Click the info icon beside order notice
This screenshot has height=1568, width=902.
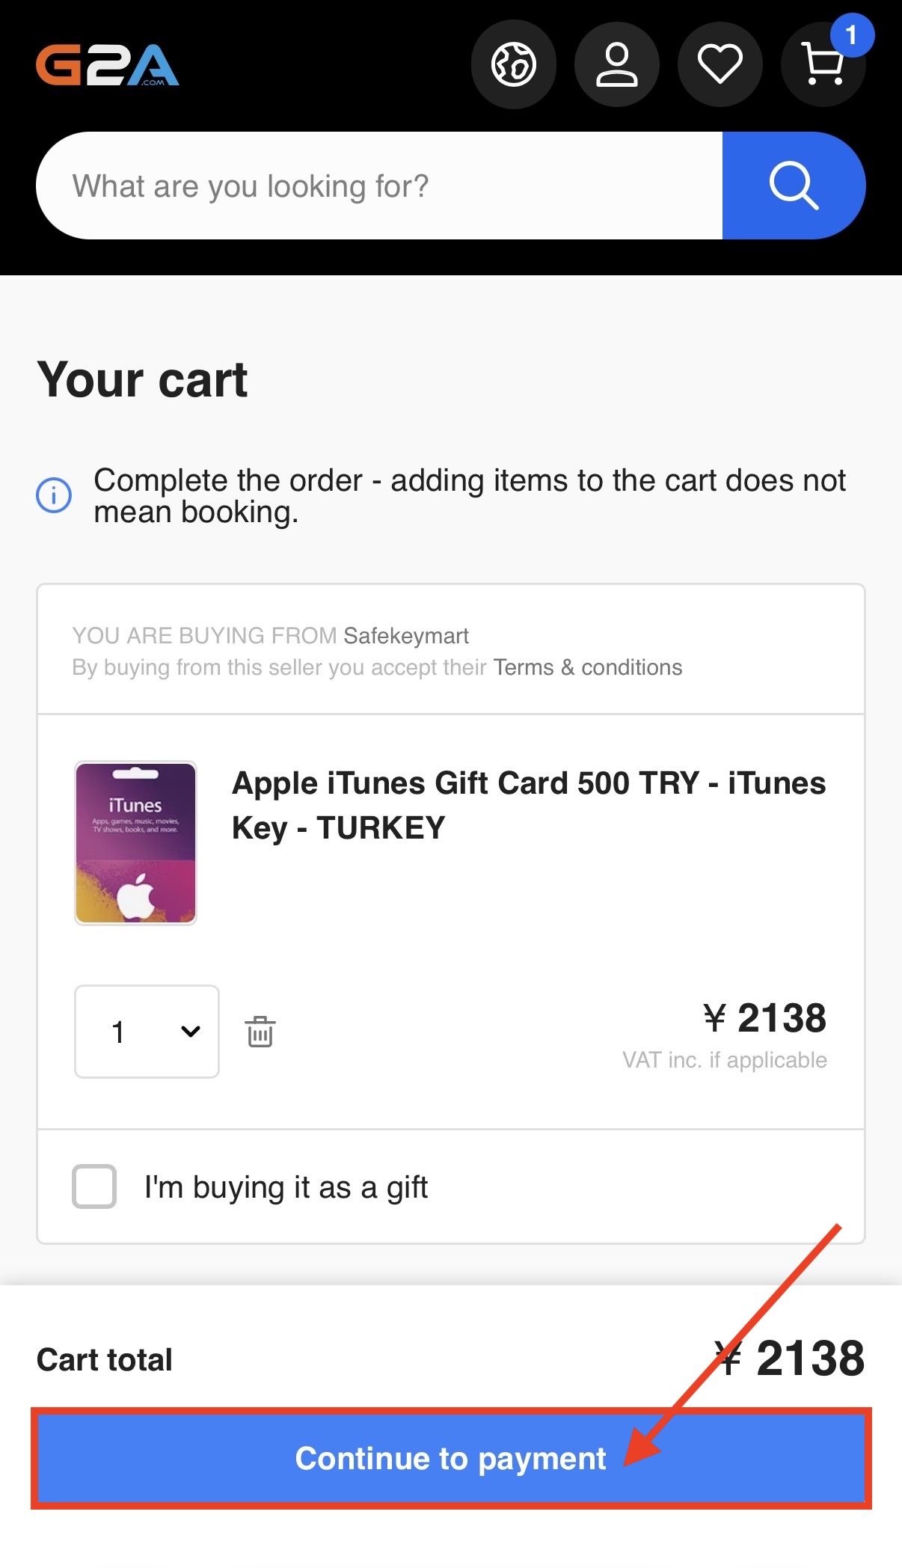54,495
